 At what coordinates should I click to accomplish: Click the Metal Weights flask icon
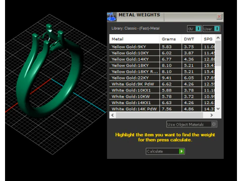click(111, 17)
